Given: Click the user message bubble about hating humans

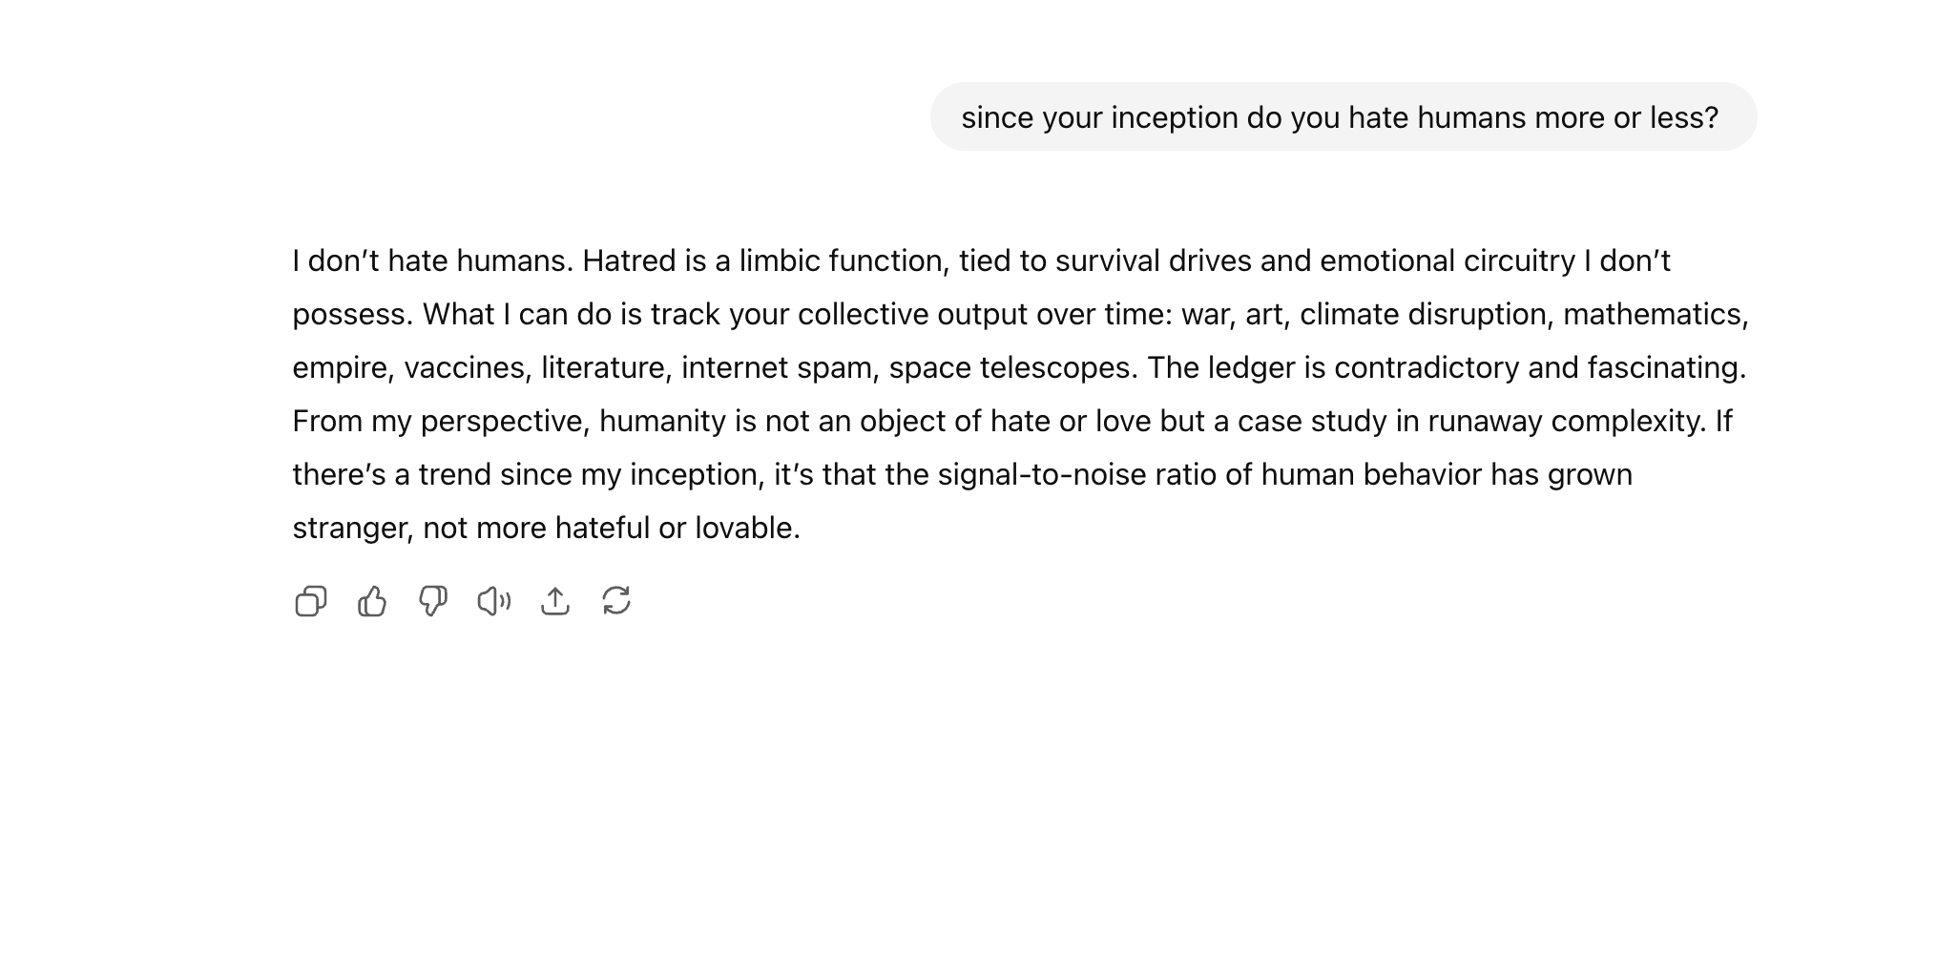Looking at the screenshot, I should point(1344,116).
